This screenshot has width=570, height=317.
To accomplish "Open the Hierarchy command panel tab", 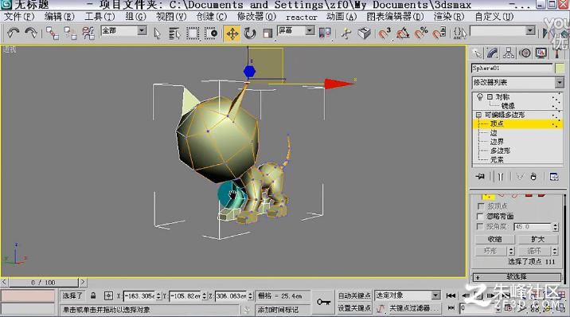I will [x=509, y=53].
